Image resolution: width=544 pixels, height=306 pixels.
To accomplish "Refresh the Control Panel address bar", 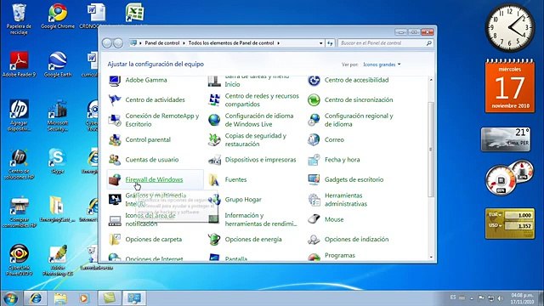I will click(x=330, y=43).
